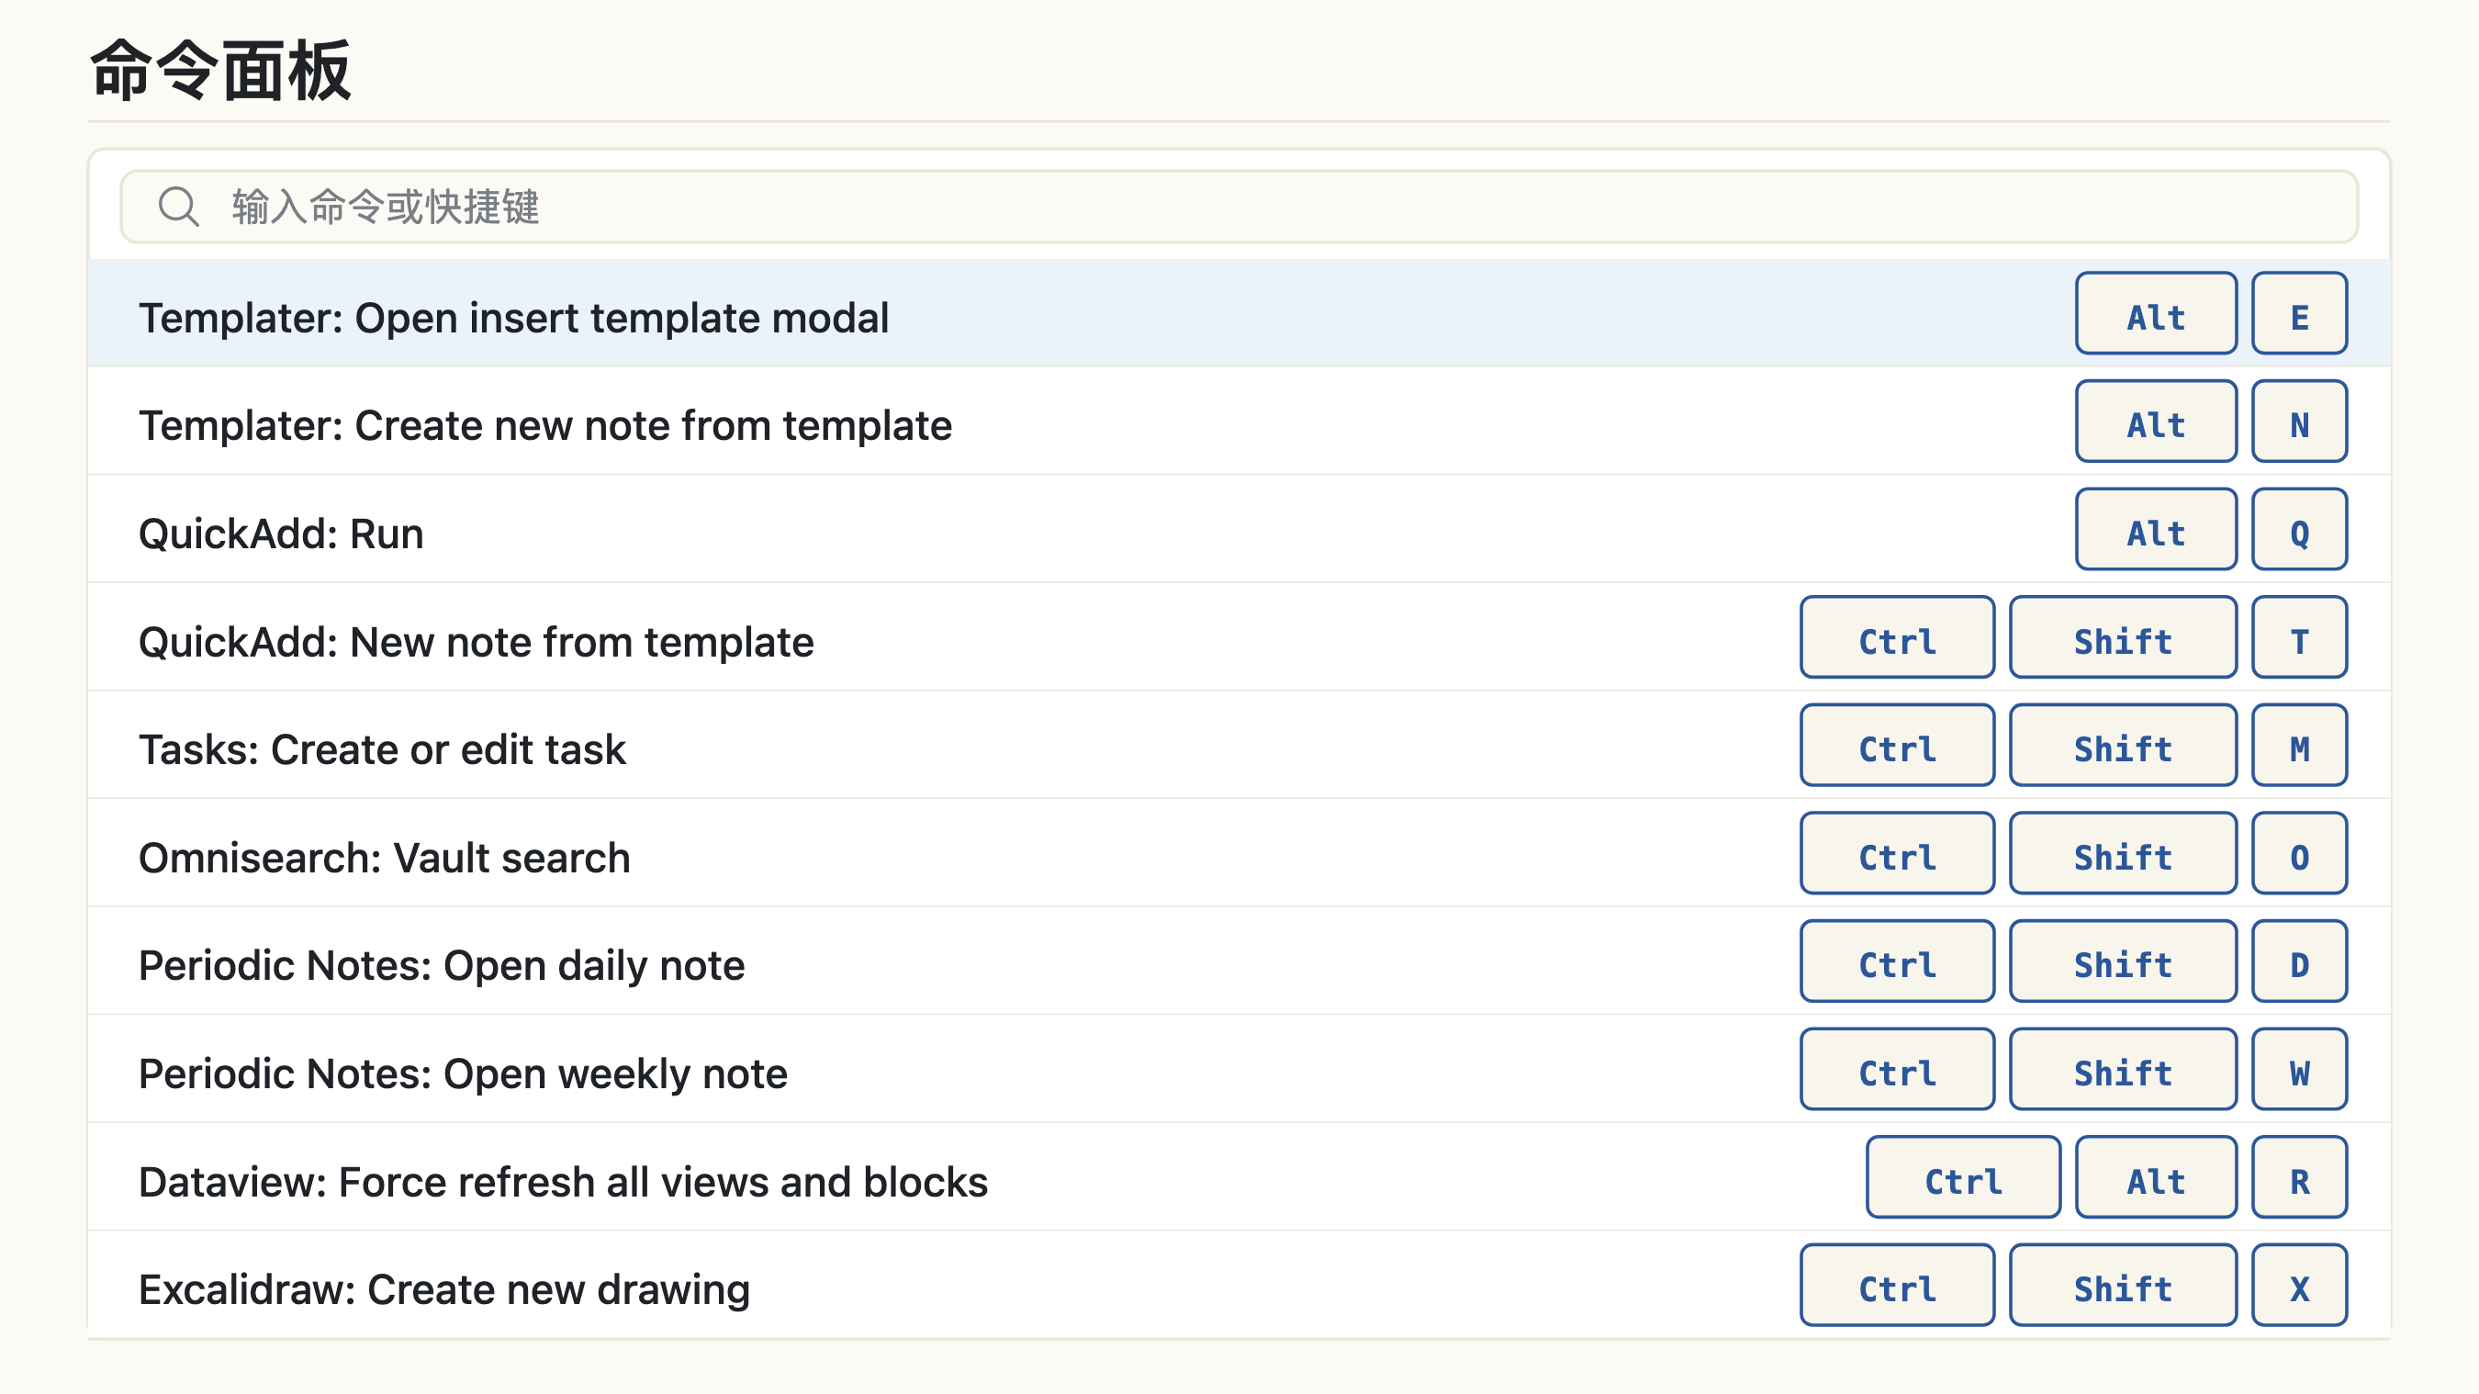Viewport: 2479px width, 1394px height.
Task: Click Alt badge in Templater: Create new note row
Action: point(2156,421)
